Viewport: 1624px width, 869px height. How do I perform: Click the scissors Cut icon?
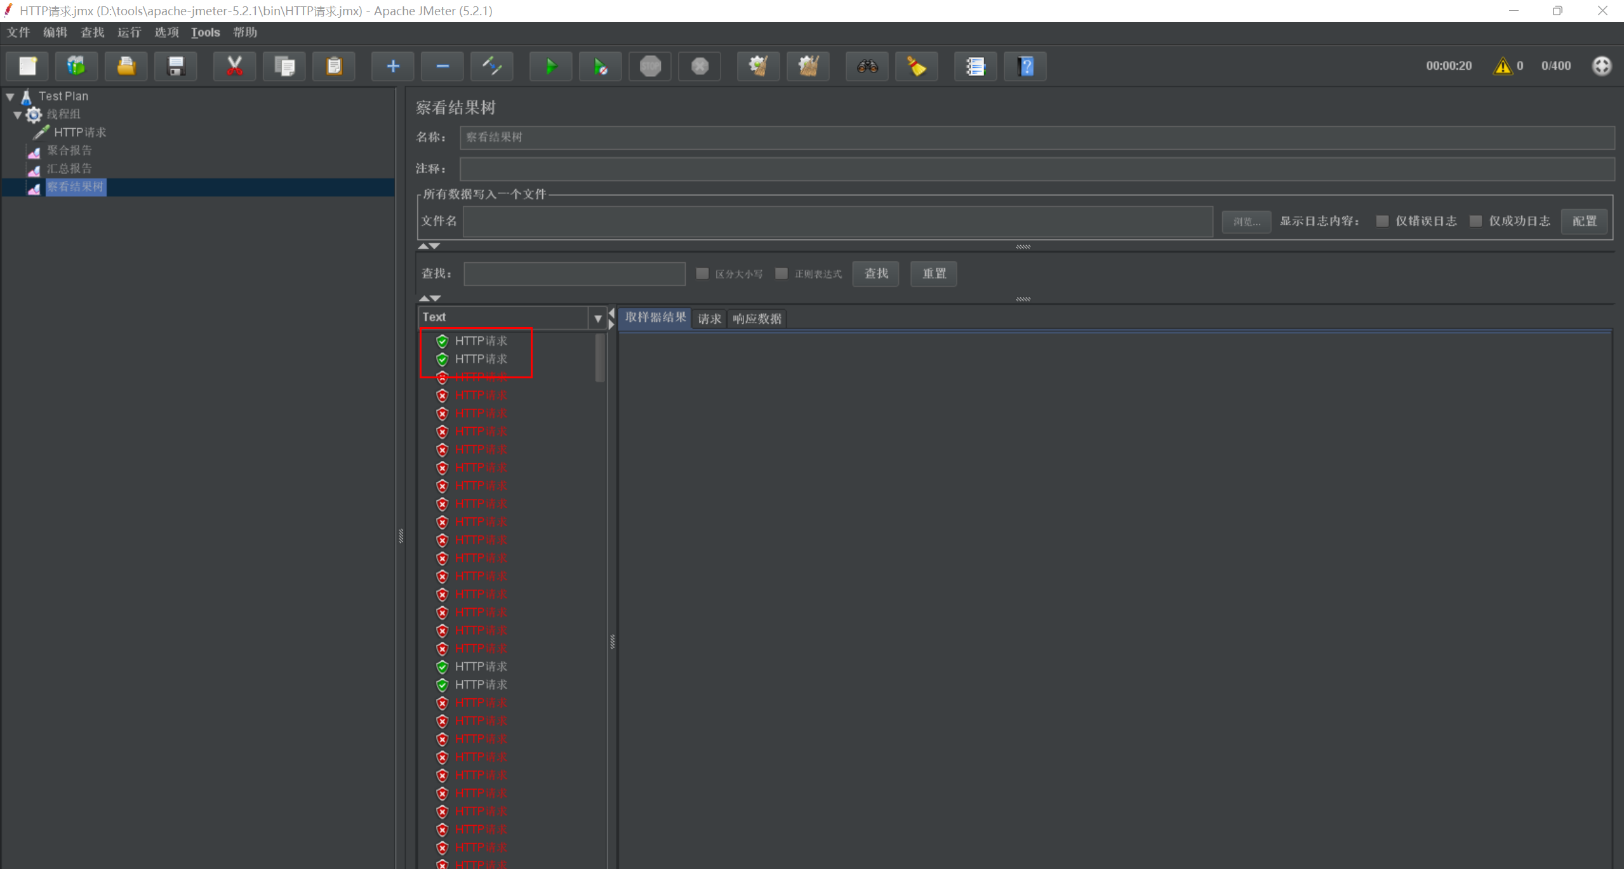tap(234, 66)
